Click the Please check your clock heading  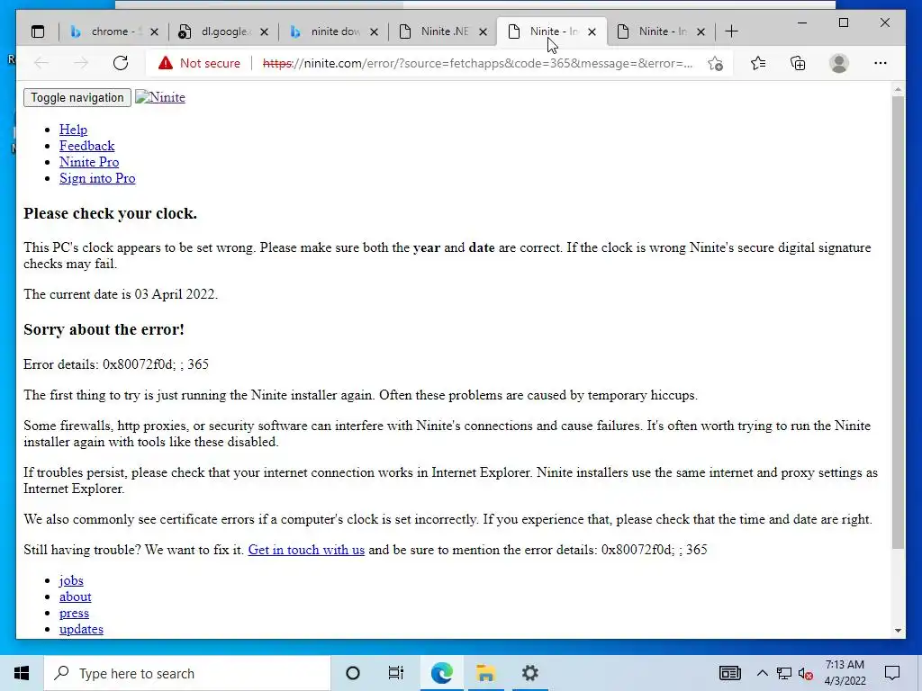click(x=110, y=213)
